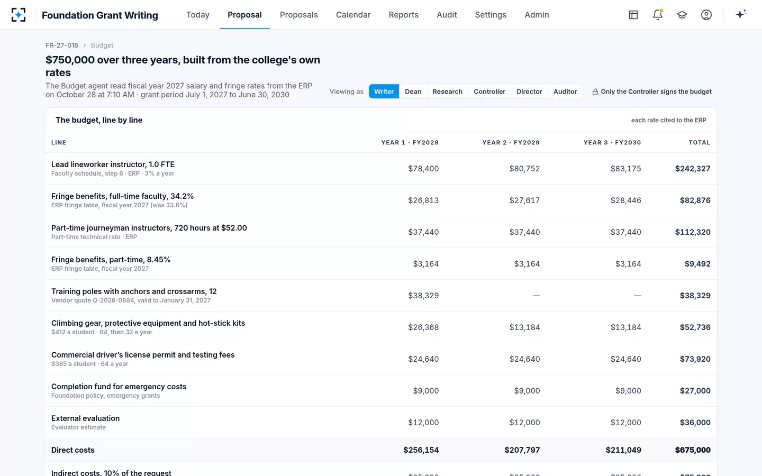
Task: Open the Reports tab
Action: click(404, 15)
